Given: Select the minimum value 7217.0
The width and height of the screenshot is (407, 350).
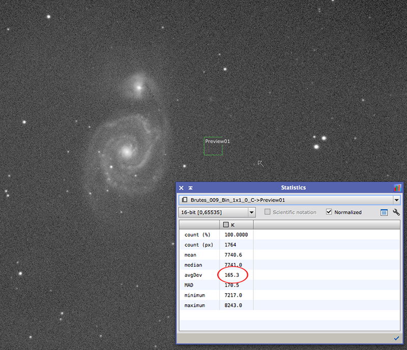Looking at the screenshot, I should [x=233, y=295].
